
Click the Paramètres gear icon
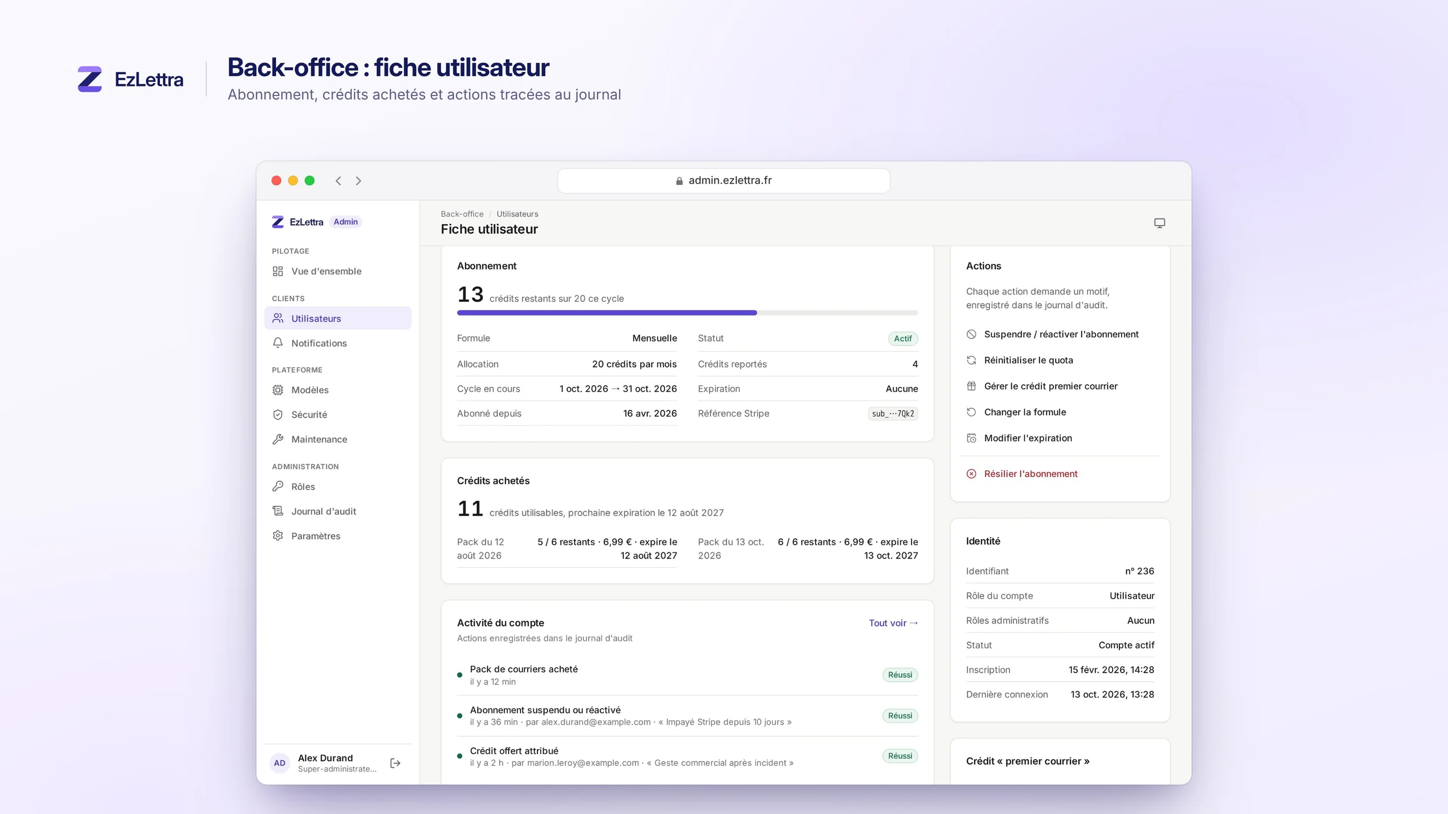[x=278, y=536]
